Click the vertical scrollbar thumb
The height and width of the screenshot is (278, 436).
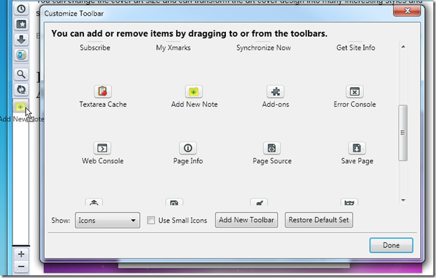pyautogui.click(x=403, y=132)
